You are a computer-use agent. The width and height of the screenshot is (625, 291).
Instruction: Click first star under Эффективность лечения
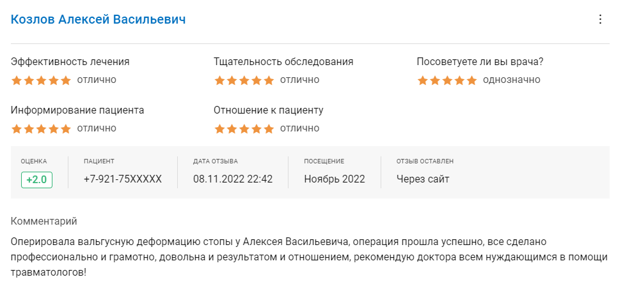point(17,80)
